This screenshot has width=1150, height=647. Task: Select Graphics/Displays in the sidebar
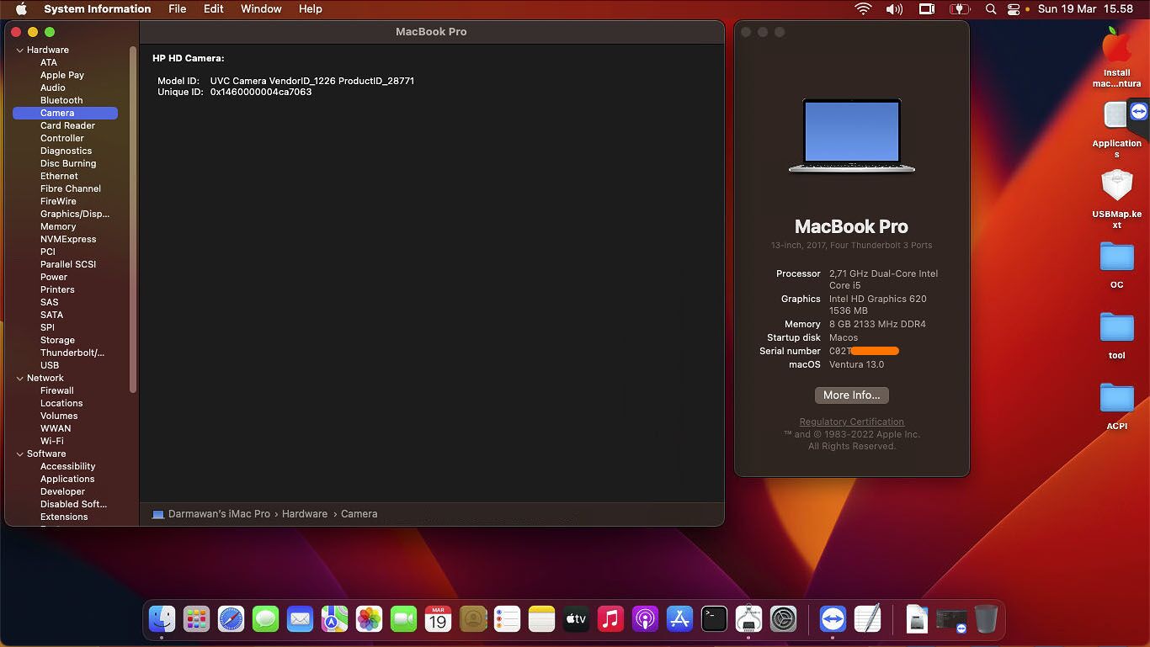click(x=75, y=214)
